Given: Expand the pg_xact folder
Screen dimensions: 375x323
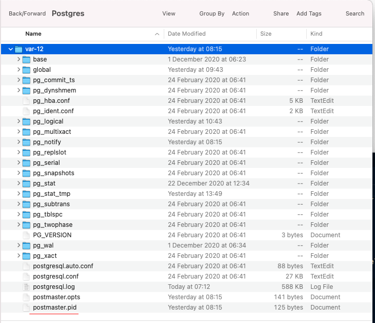Looking at the screenshot, I should (x=19, y=255).
